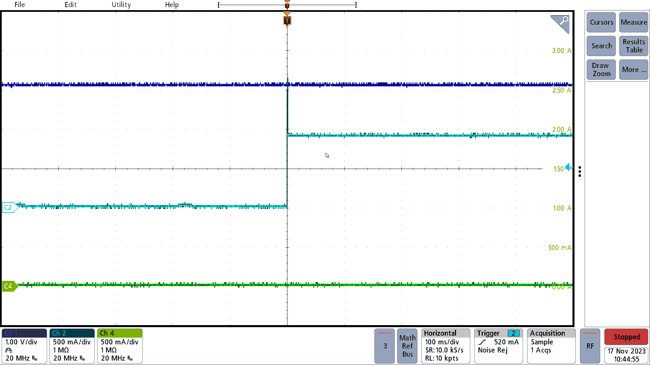Click the 500 mA scale label
This screenshot has height=365, width=650.
(x=560, y=248)
